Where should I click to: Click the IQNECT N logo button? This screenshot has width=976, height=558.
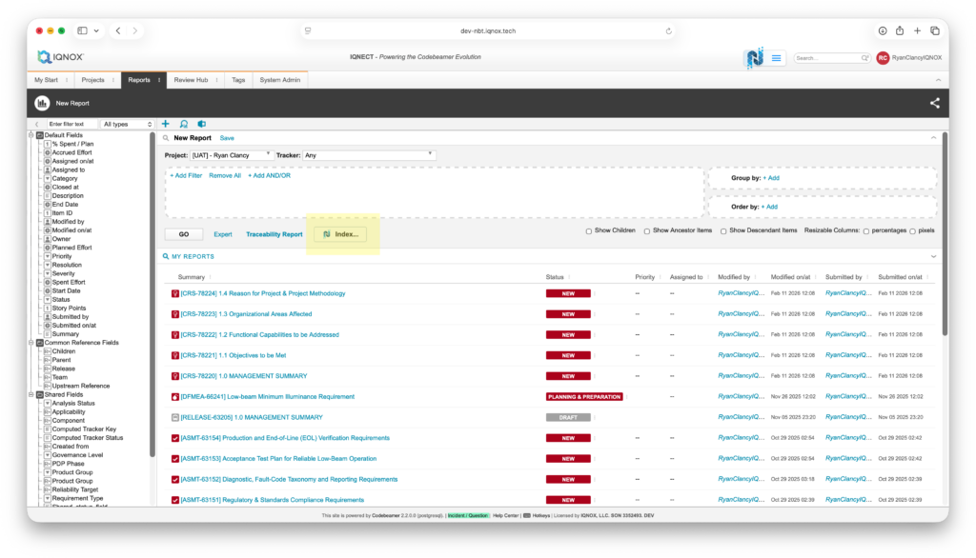click(x=755, y=58)
